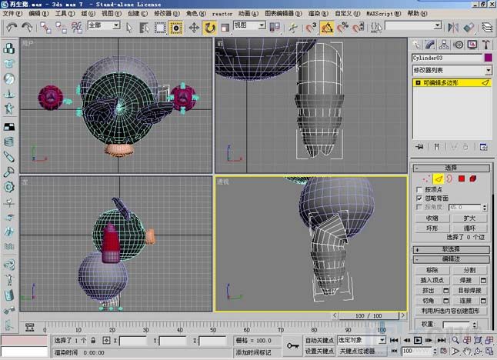Enable the 按顶点 checkbox
Screen dimensions: 497x360
[419, 190]
